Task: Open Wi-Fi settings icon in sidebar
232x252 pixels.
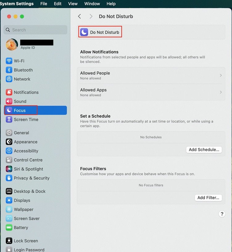Action: (9, 61)
